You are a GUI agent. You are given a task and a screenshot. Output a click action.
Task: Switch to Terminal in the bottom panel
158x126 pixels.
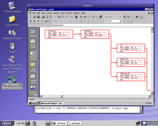click(x=60, y=123)
